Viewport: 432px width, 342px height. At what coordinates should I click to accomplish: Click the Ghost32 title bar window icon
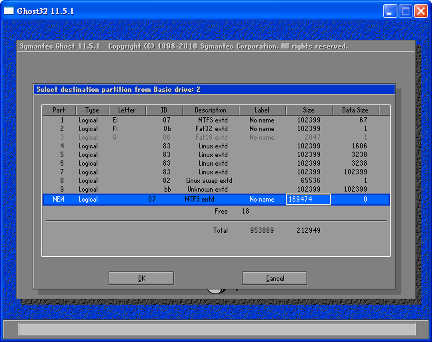[x=9, y=11]
